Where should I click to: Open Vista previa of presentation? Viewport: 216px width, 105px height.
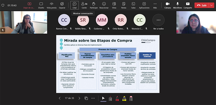click(52, 5)
